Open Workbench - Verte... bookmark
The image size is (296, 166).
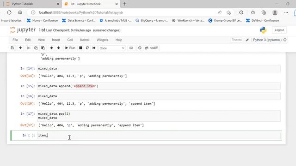tap(188, 20)
